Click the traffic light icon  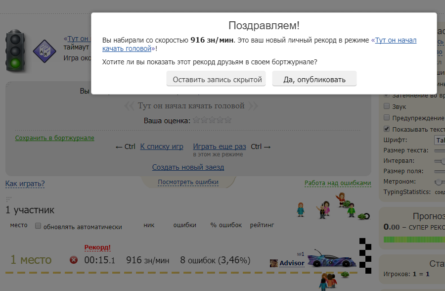pos(15,50)
